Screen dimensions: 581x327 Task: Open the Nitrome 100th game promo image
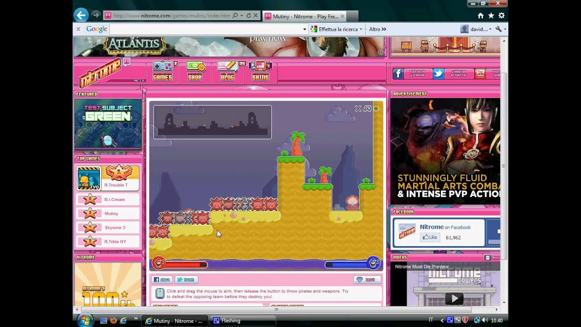108,285
